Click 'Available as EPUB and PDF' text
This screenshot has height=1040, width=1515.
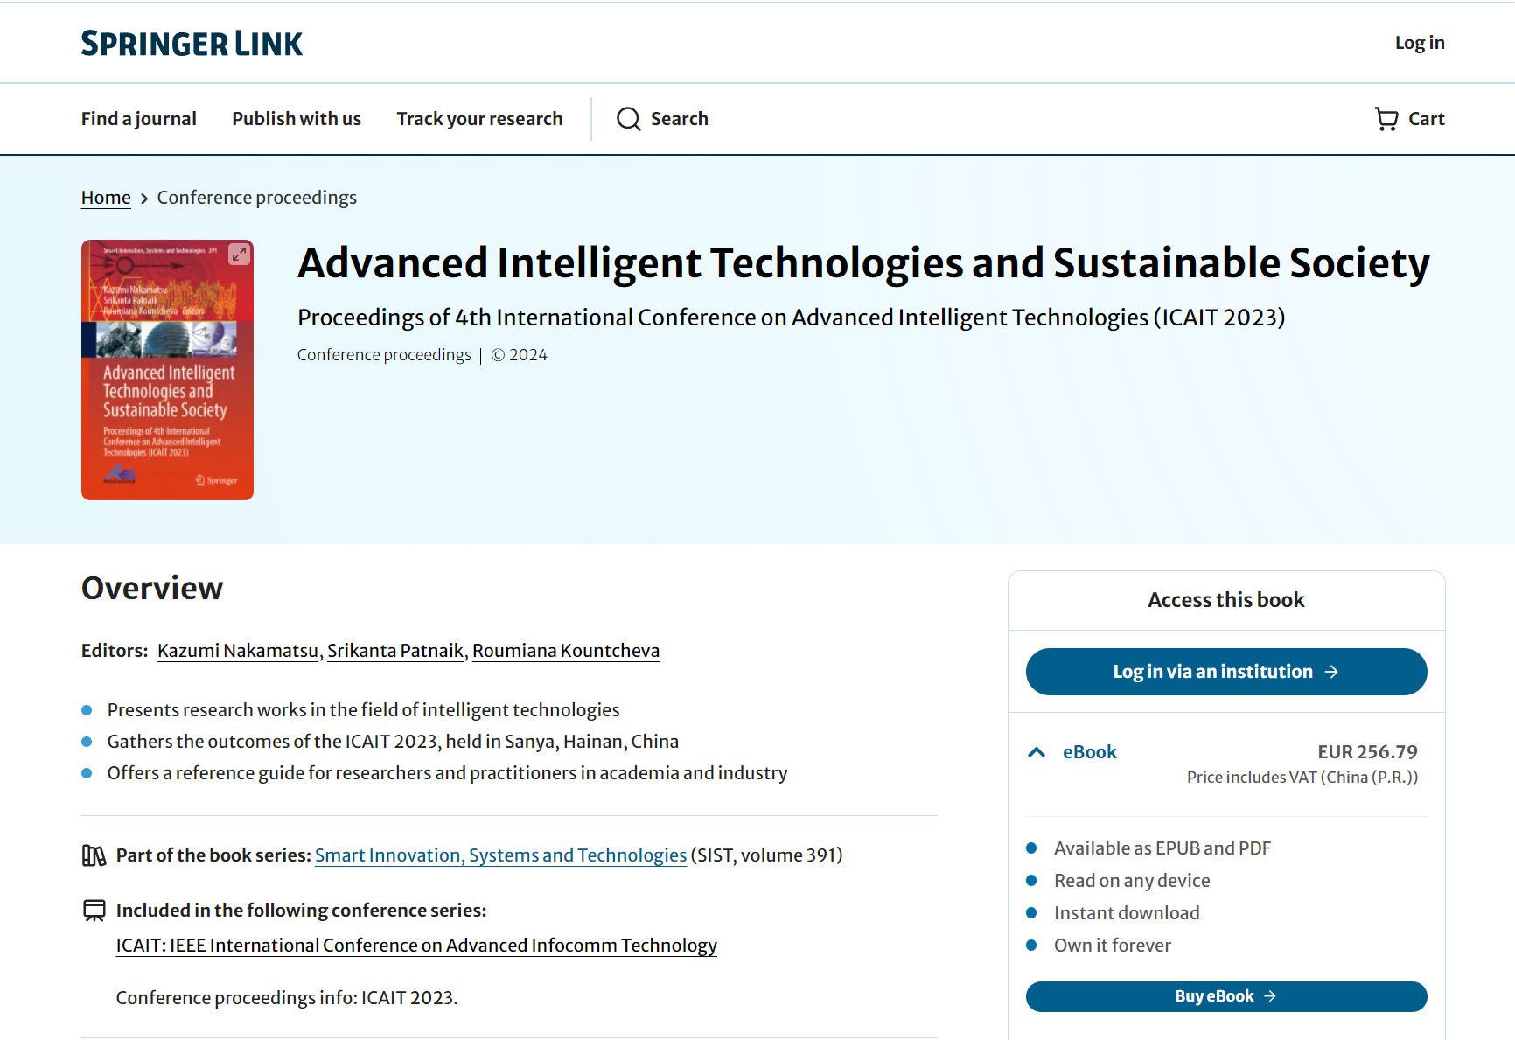tap(1162, 848)
